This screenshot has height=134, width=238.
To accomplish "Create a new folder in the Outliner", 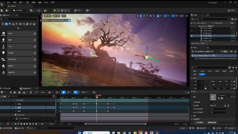I will tap(232, 19).
